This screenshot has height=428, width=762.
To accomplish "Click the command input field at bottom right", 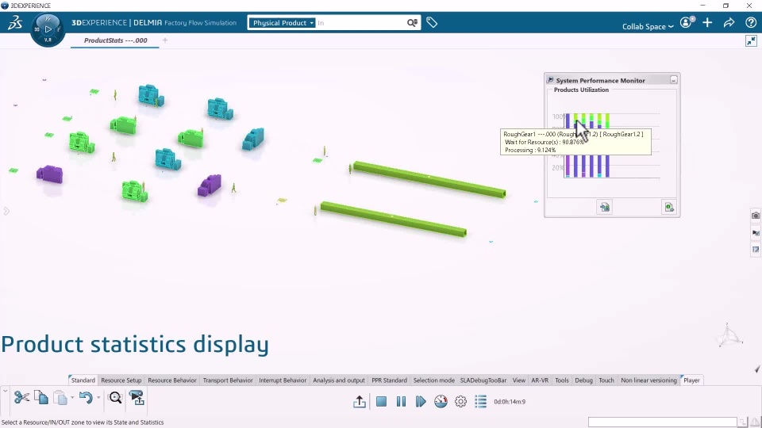I will 663,422.
